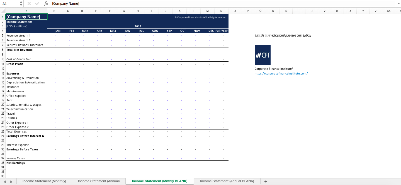Click the left sheet navigation arrow
Viewport: 401px width, 185px height.
(4, 181)
